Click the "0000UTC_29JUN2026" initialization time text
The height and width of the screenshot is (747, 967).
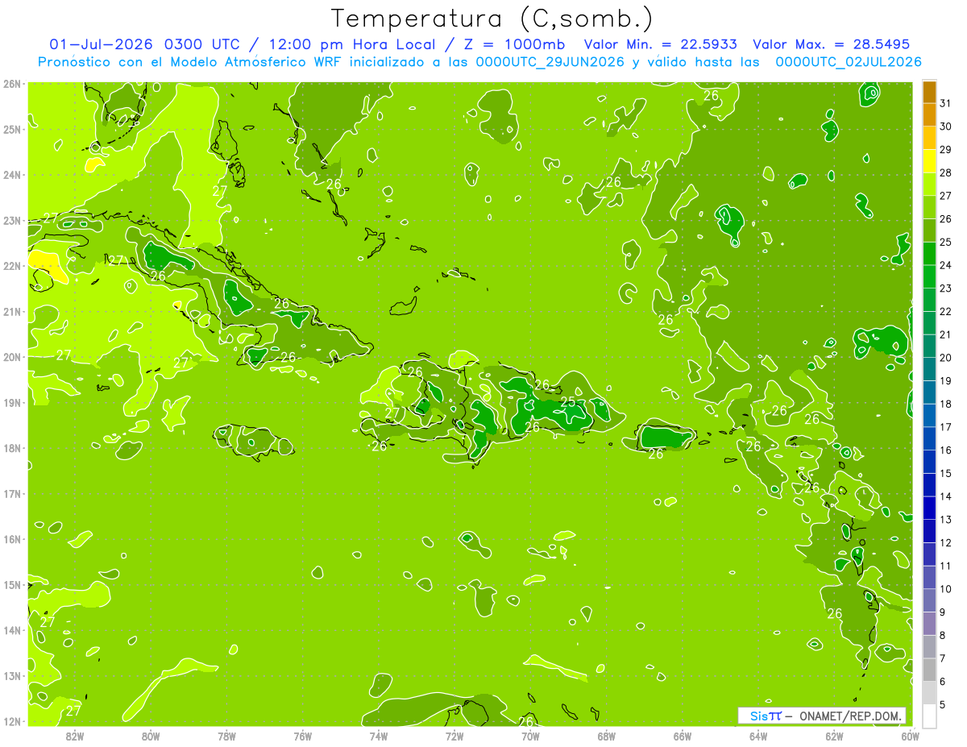click(x=551, y=61)
